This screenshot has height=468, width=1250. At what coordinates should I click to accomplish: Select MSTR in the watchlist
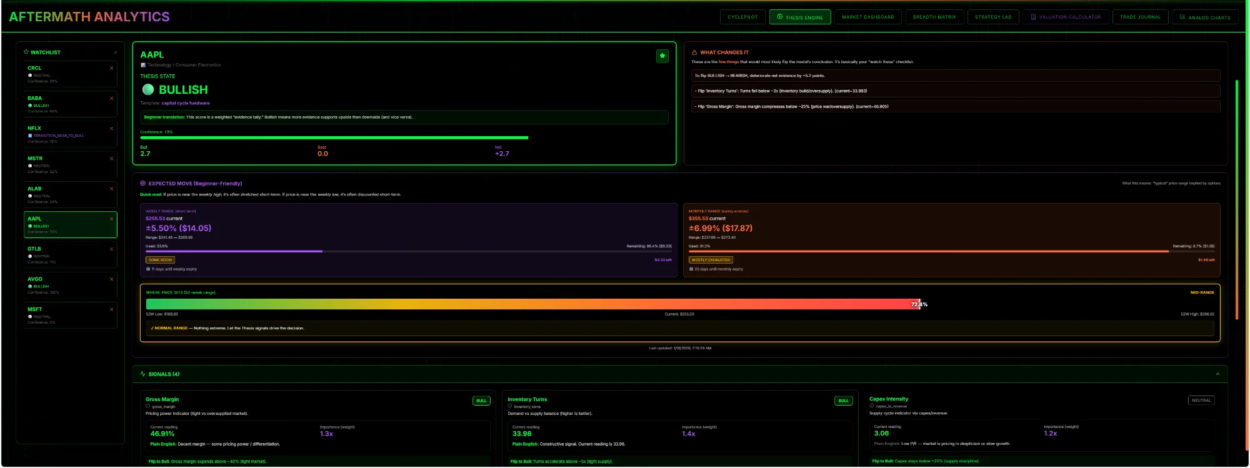click(70, 164)
